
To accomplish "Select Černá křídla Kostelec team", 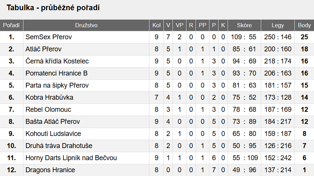I will 57,61.
